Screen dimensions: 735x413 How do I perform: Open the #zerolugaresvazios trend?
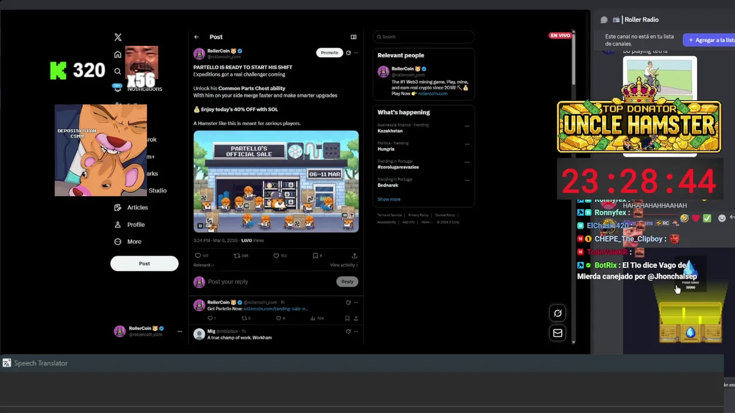[398, 167]
